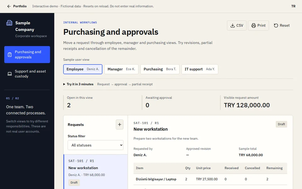Click the circular arrow Reset icon

276,26
